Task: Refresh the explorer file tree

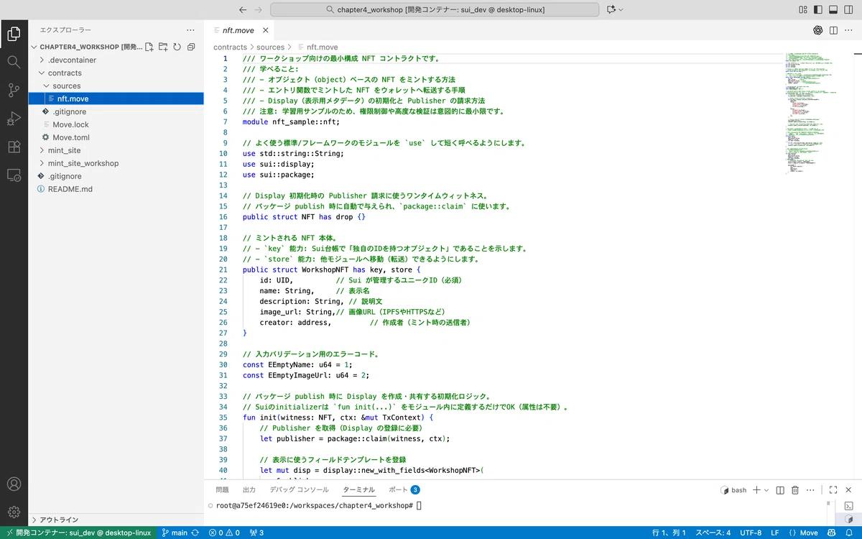Action: pyautogui.click(x=177, y=47)
